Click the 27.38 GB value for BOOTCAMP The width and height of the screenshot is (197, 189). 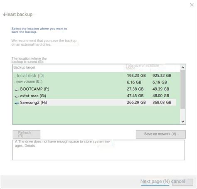click(x=135, y=89)
